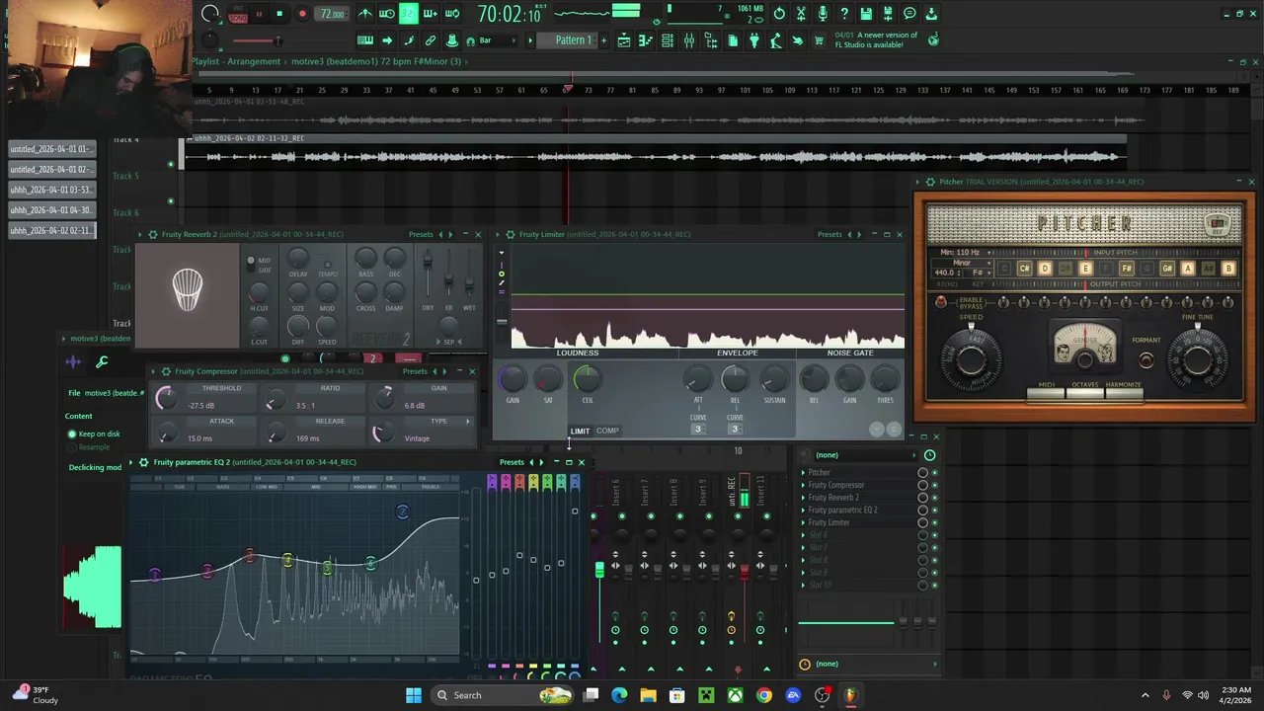Open Presets menu in Fruity Compressor
Image resolution: width=1264 pixels, height=711 pixels.
(x=415, y=371)
